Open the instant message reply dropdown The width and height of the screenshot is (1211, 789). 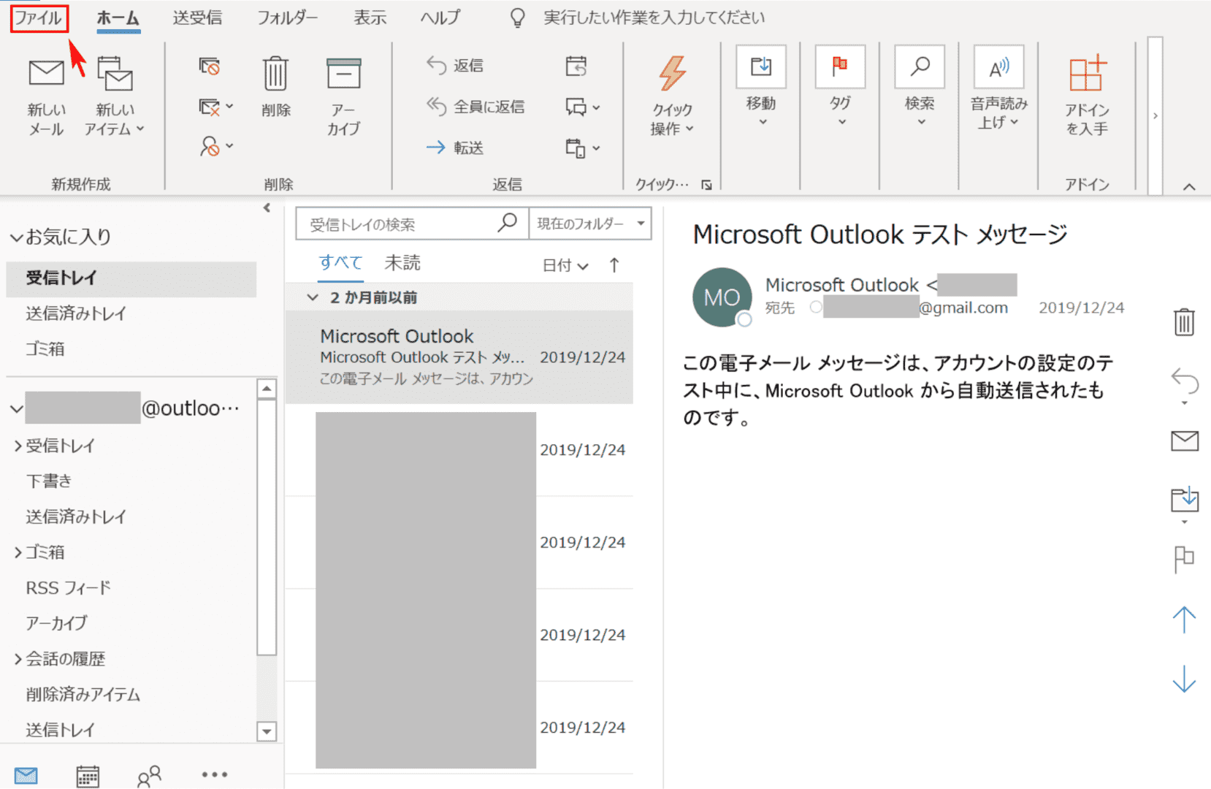coord(583,107)
